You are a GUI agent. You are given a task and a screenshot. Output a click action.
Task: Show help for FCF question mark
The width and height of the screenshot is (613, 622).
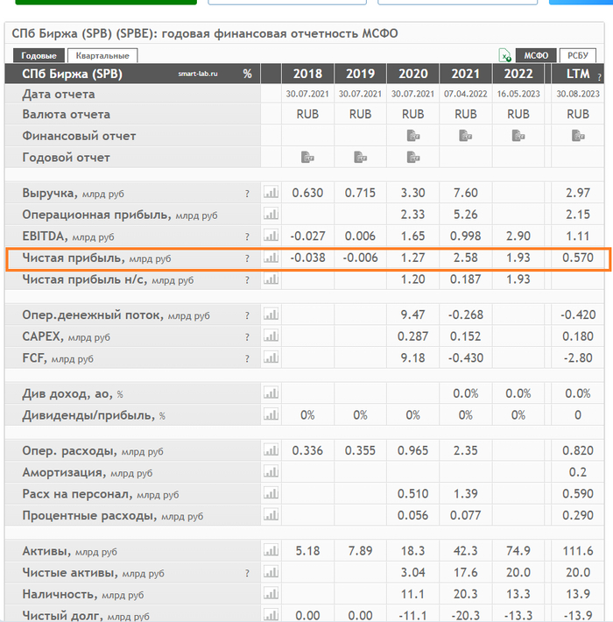(x=247, y=358)
